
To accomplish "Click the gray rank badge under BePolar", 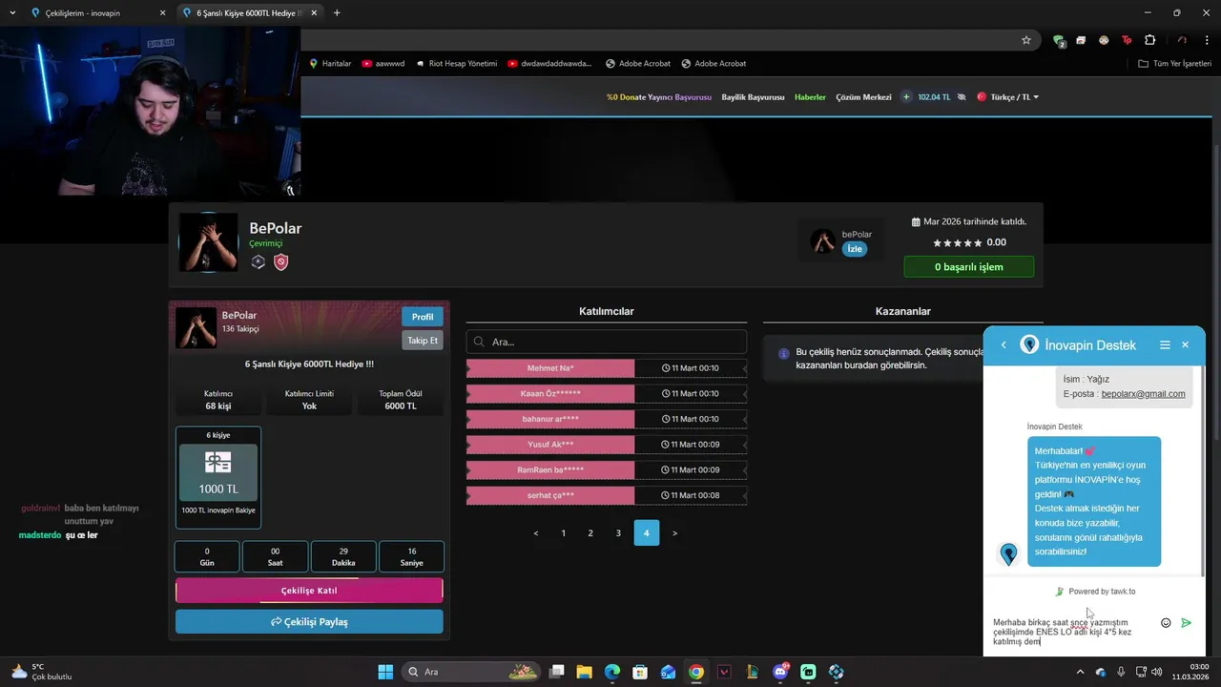I will [x=258, y=261].
